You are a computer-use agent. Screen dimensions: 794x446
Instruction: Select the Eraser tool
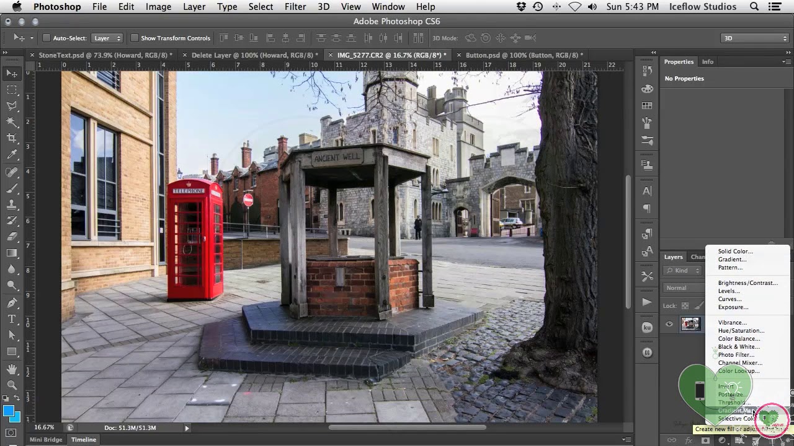(12, 237)
